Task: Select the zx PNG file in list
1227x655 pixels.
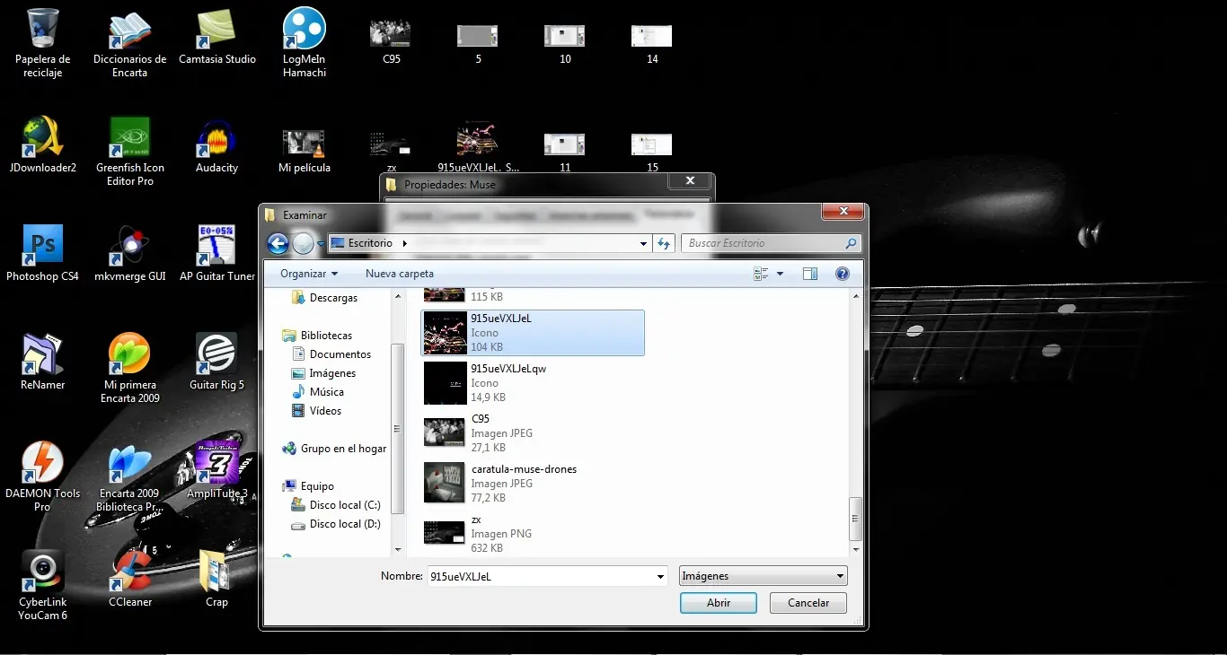Action: (533, 534)
